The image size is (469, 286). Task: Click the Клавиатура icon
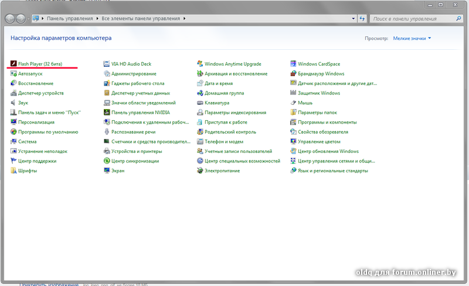(200, 103)
